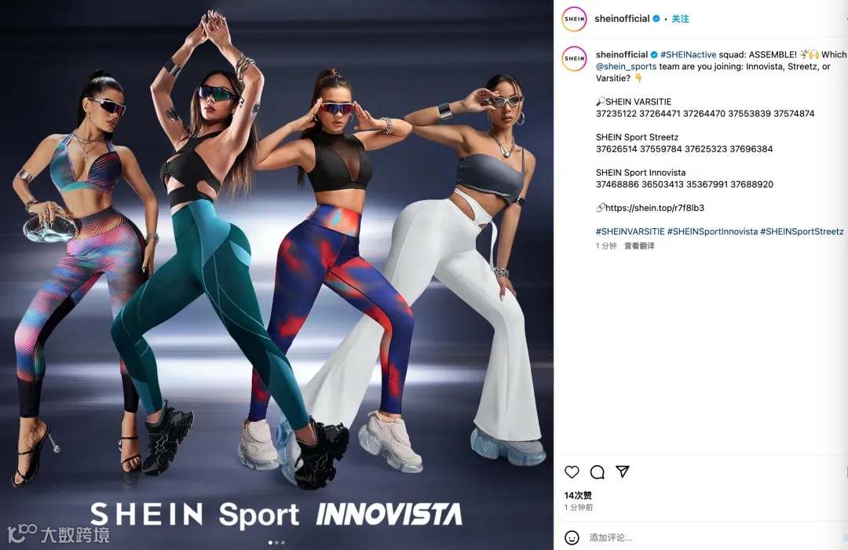Select second carousel dot indicator
The image size is (848, 550).
277,542
